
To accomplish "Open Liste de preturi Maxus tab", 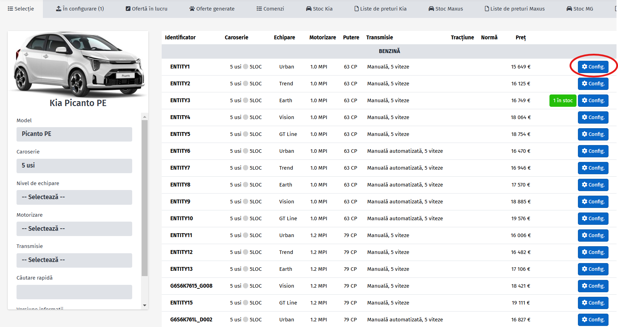I will coord(515,9).
